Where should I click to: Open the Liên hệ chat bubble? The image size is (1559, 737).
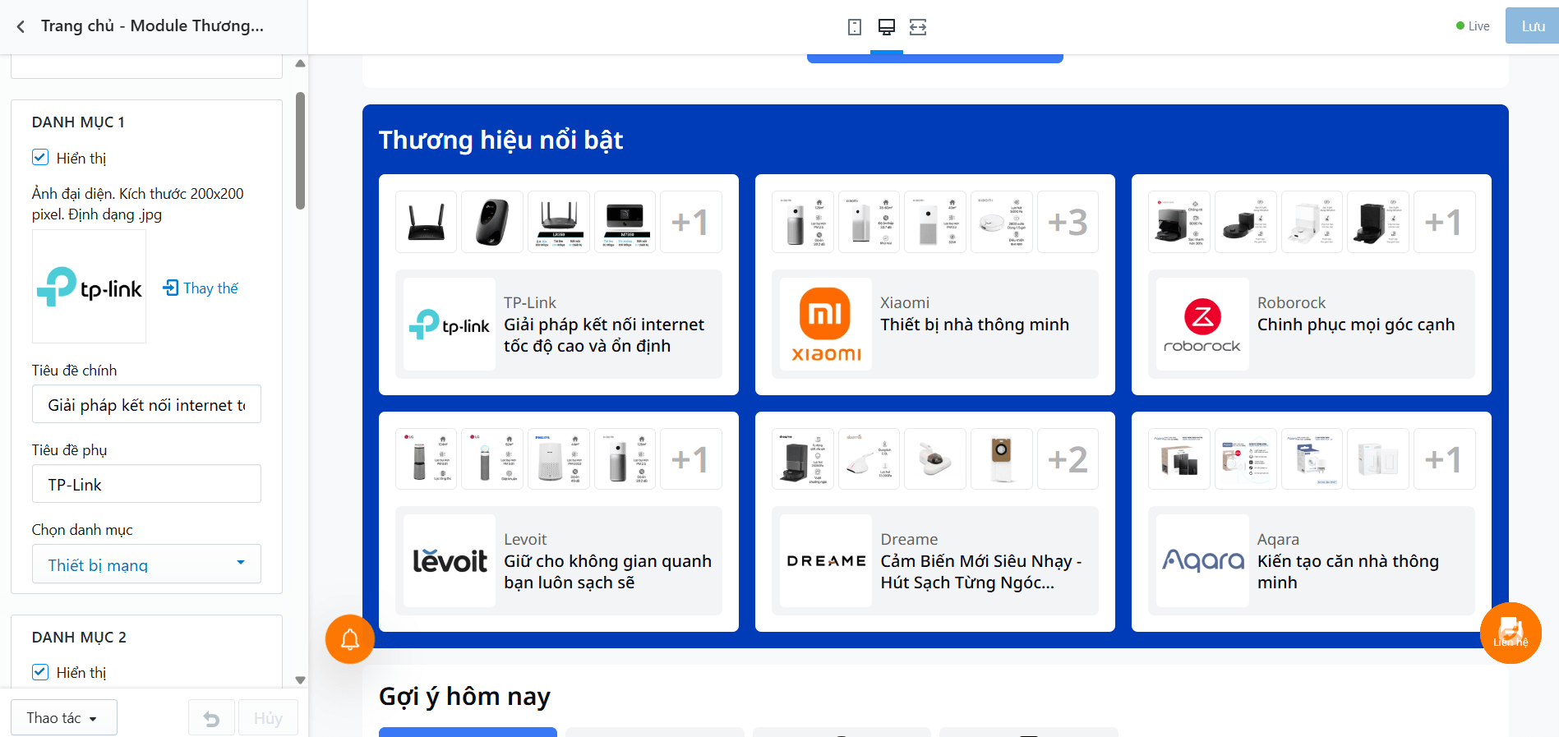coord(1511,633)
